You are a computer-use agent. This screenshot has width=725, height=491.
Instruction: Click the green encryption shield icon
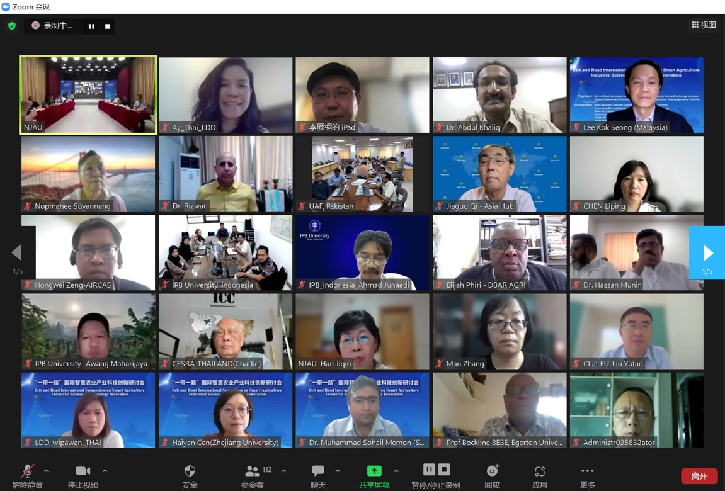pyautogui.click(x=11, y=26)
